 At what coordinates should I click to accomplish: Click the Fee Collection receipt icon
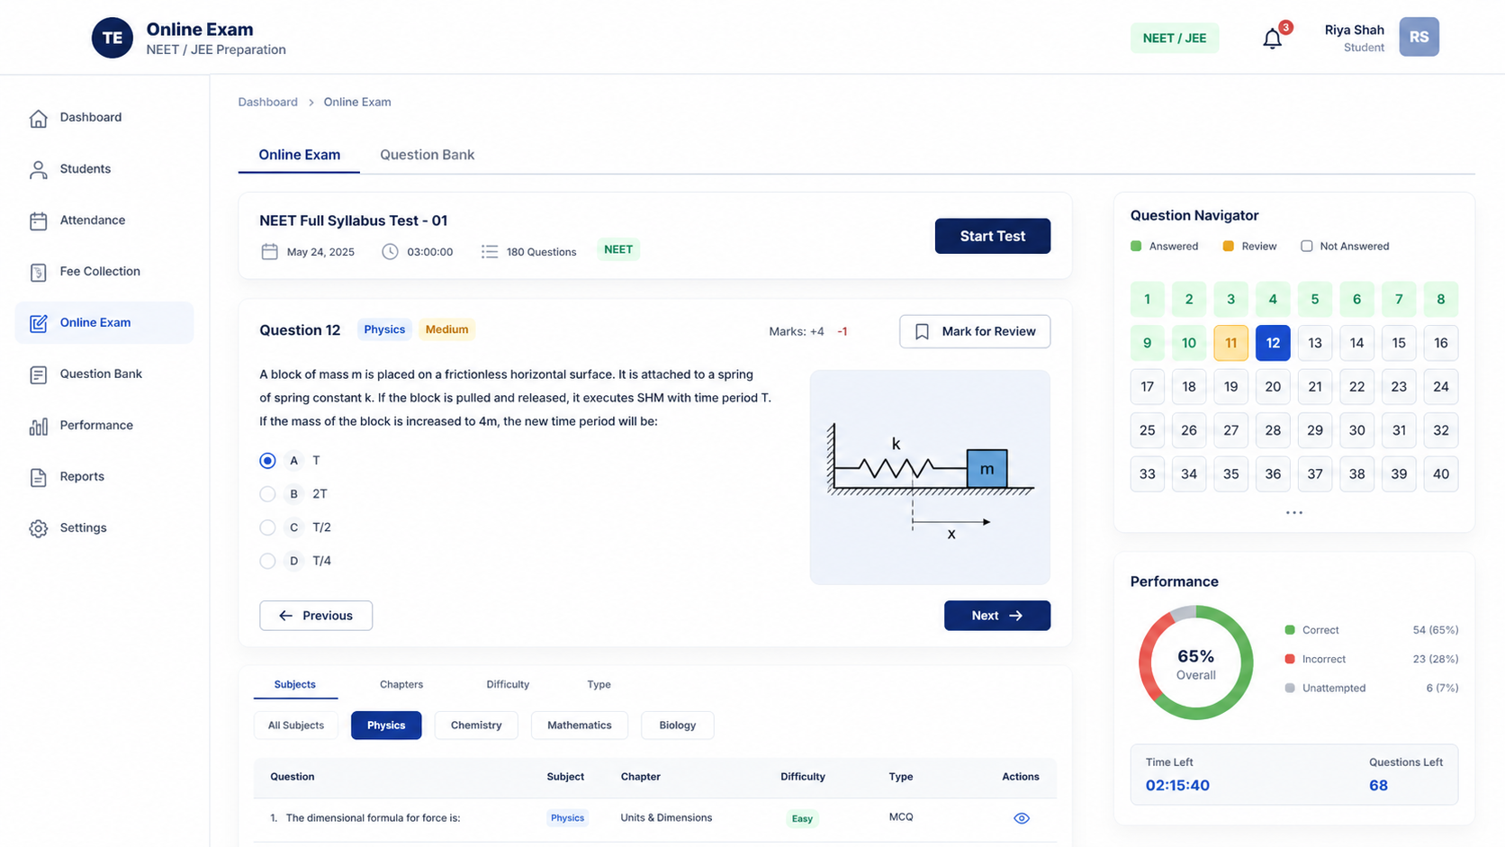click(x=38, y=272)
